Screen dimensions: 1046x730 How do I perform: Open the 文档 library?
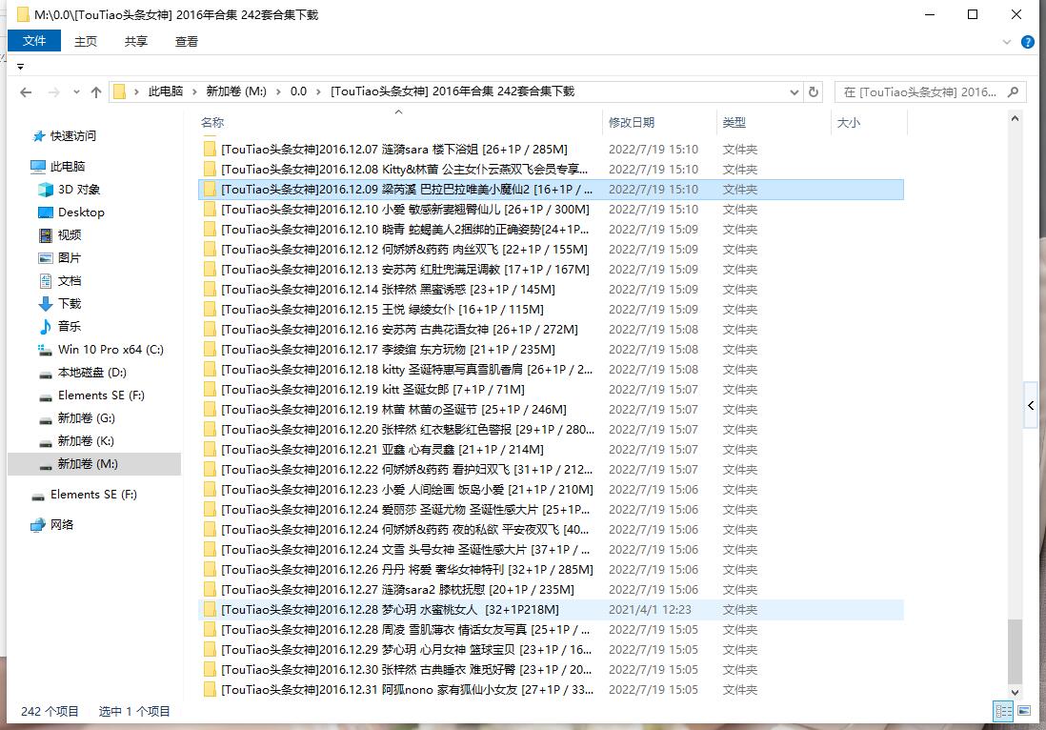[70, 280]
